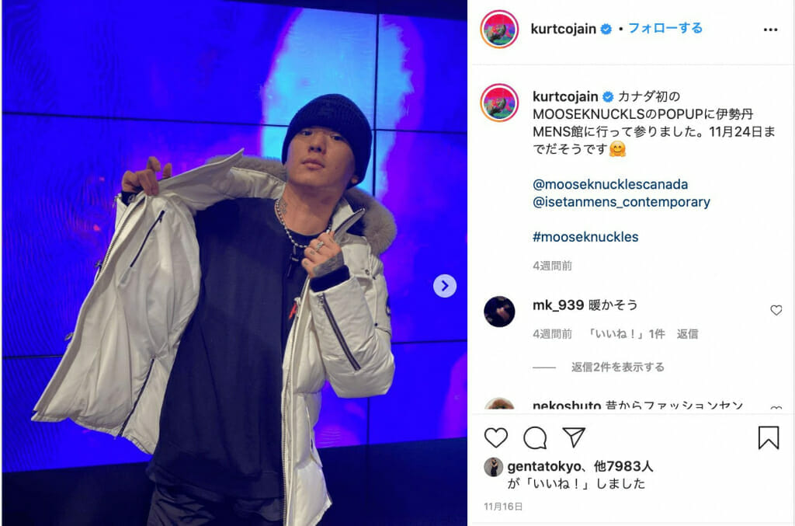Screen dimensions: 795x526
Task: View likes on mk_939's comment
Action: coord(627,334)
